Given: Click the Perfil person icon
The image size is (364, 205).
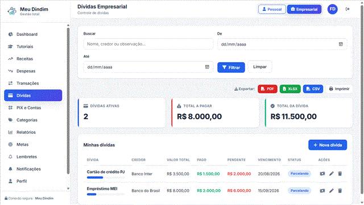Looking at the screenshot, I should (10, 181).
